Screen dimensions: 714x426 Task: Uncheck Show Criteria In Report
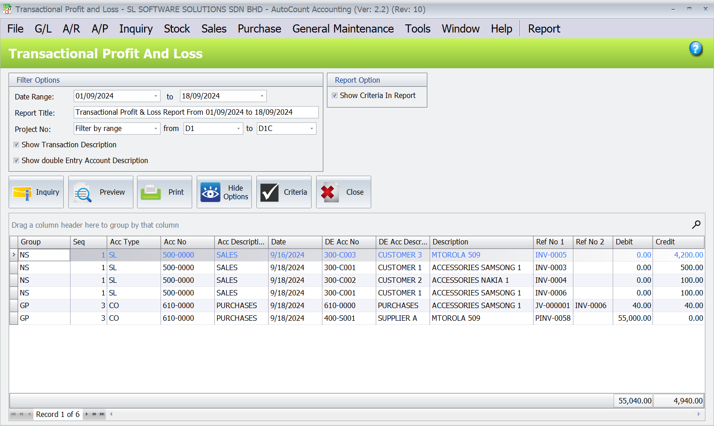pos(335,96)
